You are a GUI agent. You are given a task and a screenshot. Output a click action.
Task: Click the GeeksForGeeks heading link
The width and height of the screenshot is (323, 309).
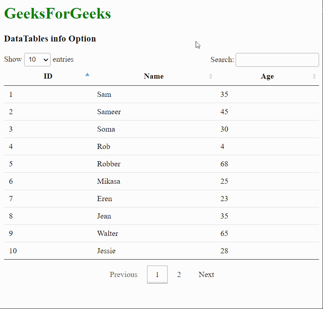click(57, 13)
